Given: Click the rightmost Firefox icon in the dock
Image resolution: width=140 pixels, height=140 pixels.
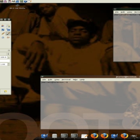Looking at the screenshot, I should point(124,136).
